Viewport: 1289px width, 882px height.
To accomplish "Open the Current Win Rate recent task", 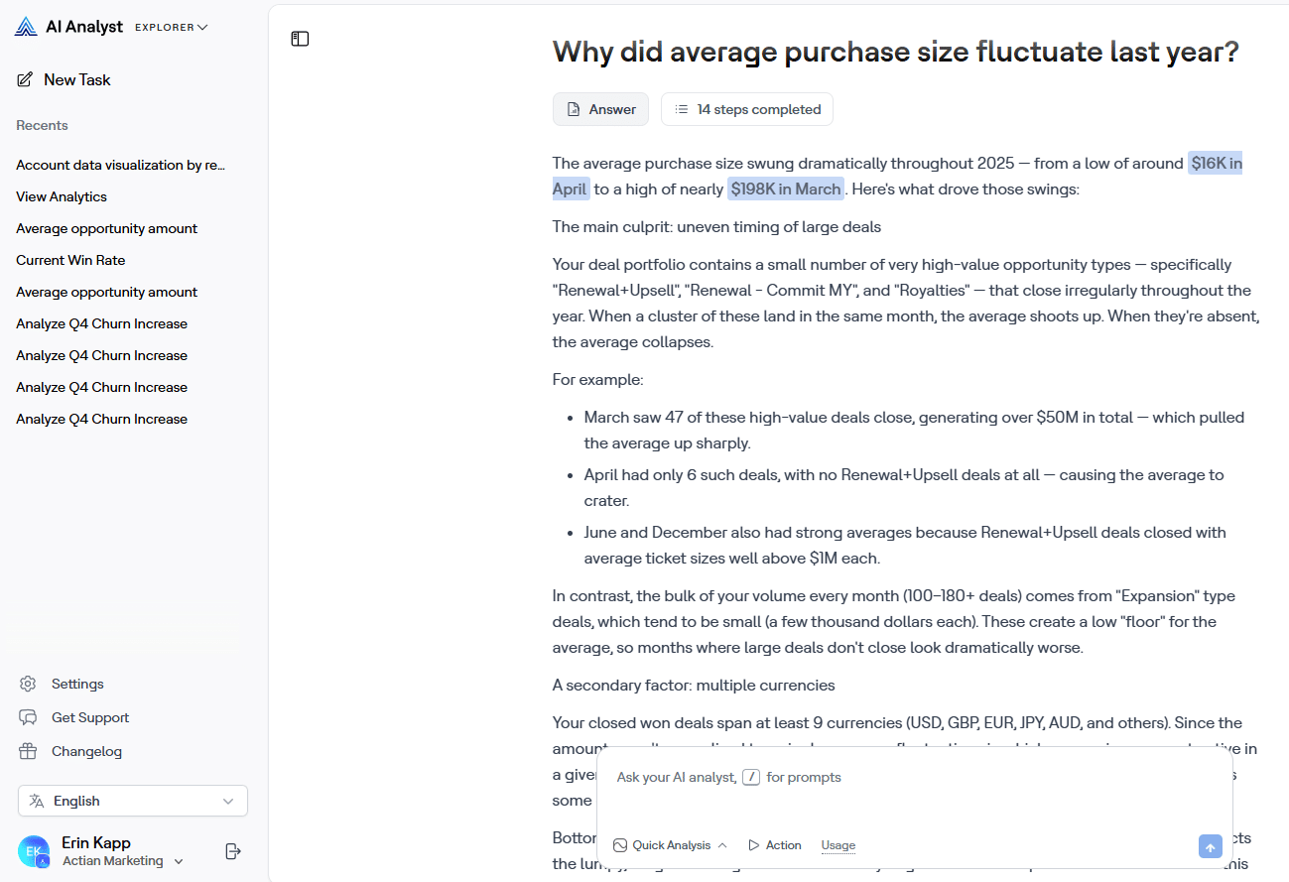I will point(70,260).
